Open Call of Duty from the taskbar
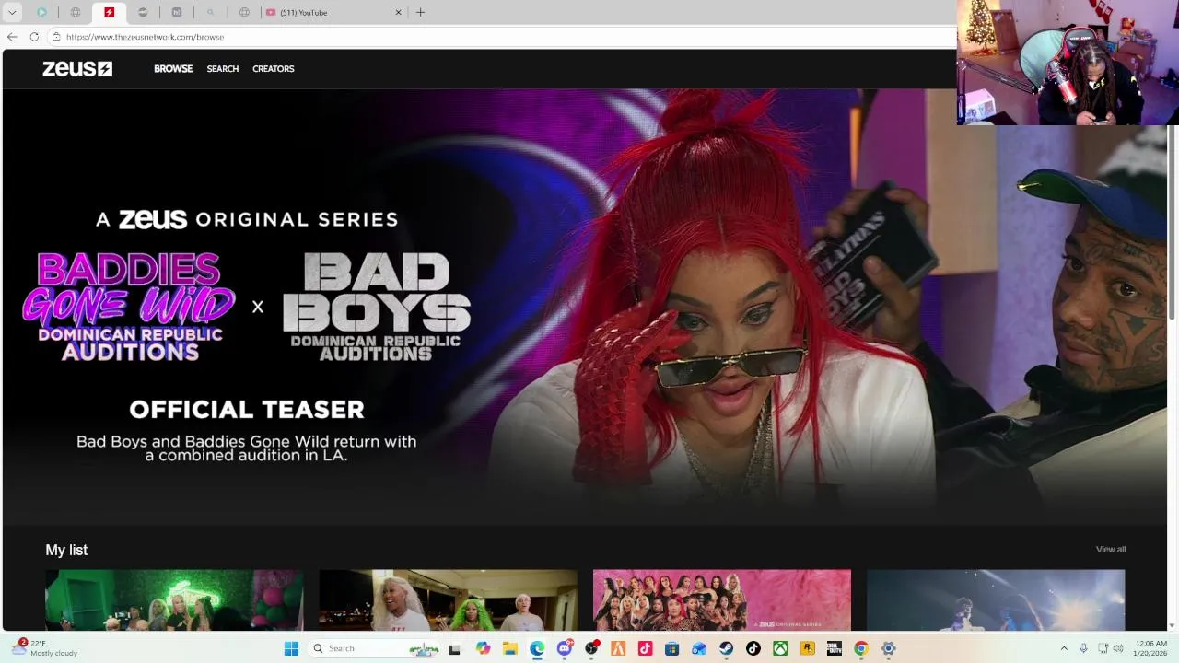 pos(835,648)
